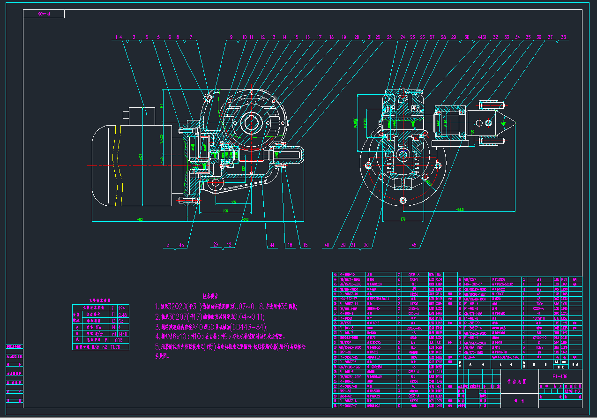Click ZG230-450 material cell in parts list

tap(415, 328)
